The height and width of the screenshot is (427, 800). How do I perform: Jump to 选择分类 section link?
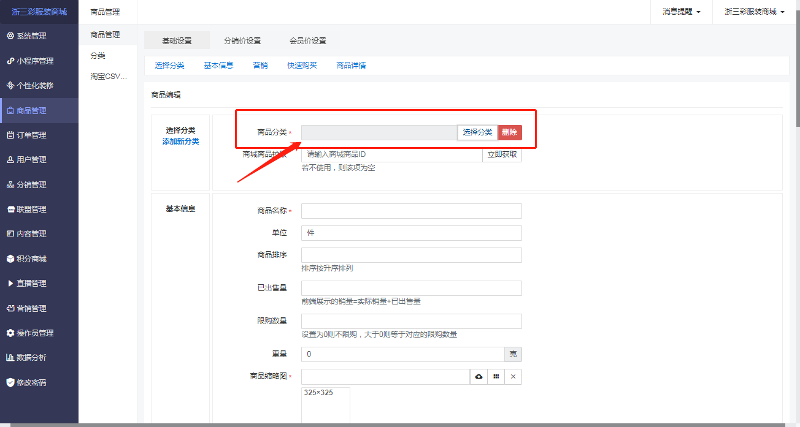pyautogui.click(x=169, y=66)
